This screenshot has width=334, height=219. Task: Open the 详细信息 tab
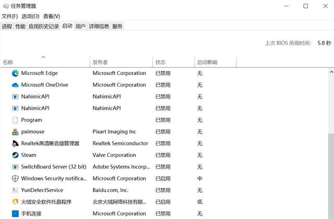pos(99,27)
